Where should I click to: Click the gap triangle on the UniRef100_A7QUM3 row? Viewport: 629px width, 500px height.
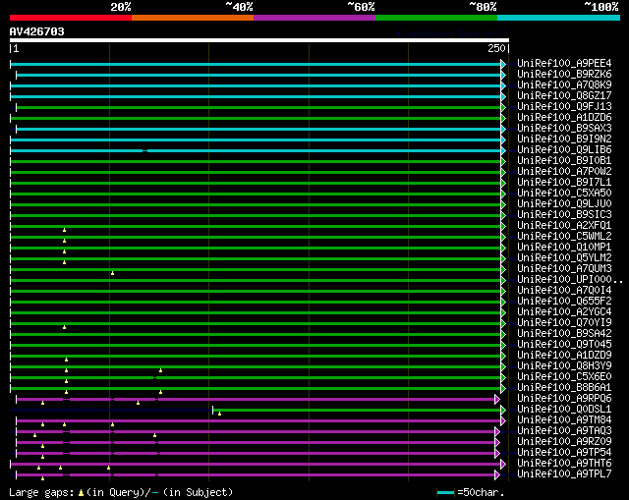112,272
